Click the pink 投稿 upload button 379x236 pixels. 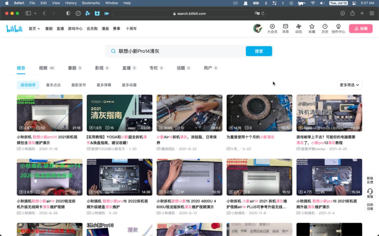(x=360, y=29)
